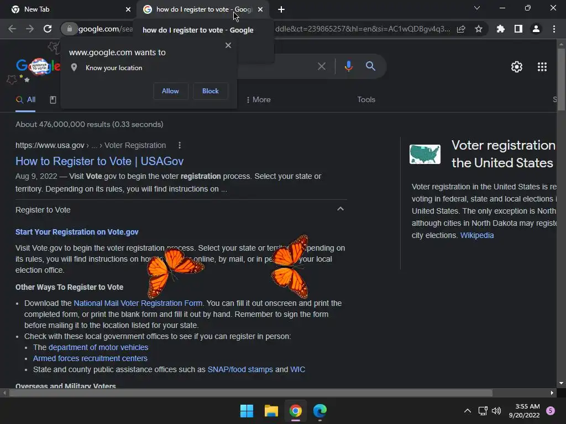This screenshot has height=424, width=566.
Task: Go forward to the next page
Action: click(30, 29)
